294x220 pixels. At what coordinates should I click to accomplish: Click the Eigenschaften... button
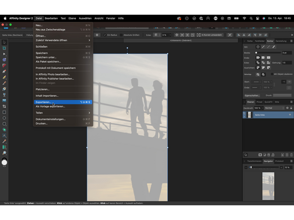252,96
